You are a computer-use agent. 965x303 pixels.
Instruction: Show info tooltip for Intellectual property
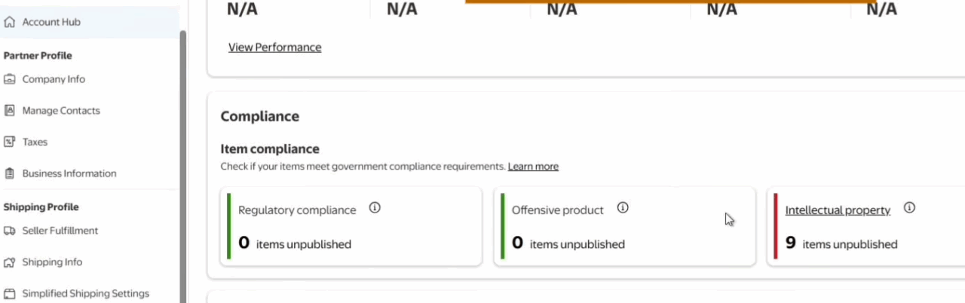[x=909, y=208]
